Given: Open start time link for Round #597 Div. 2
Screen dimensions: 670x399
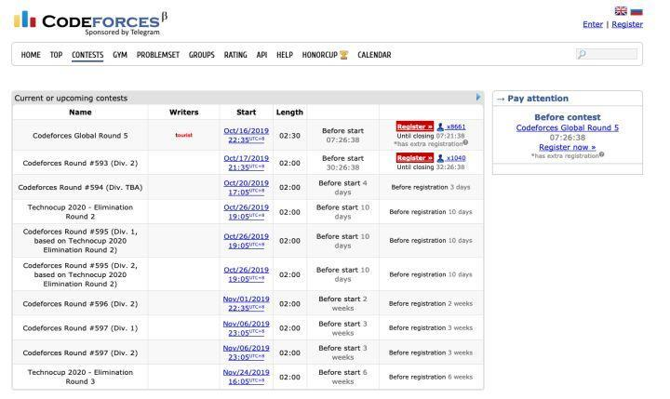Looking at the screenshot, I should (x=246, y=352).
